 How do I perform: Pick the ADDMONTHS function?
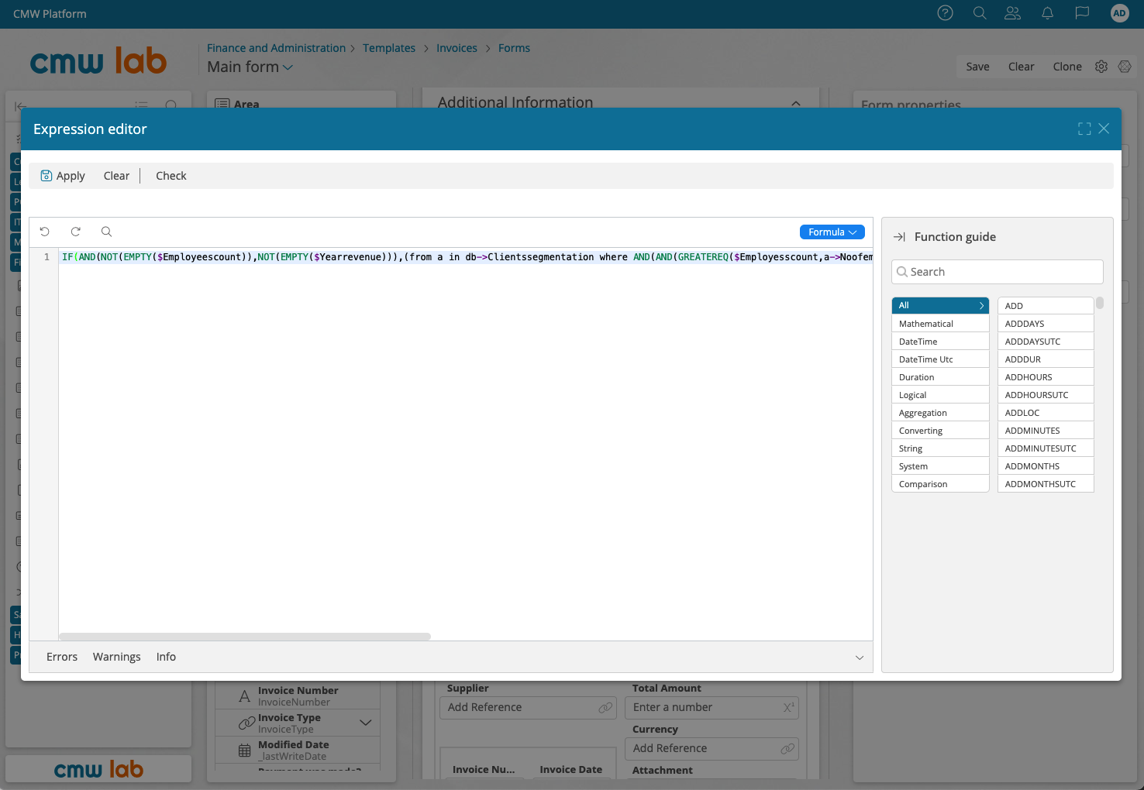pos(1046,466)
